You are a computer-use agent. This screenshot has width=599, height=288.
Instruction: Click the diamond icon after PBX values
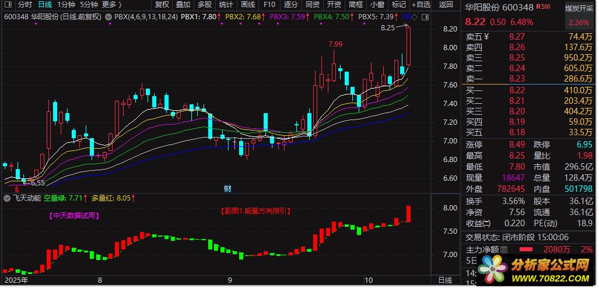(415, 17)
